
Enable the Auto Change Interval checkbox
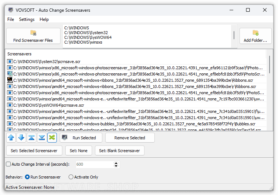[8, 164]
